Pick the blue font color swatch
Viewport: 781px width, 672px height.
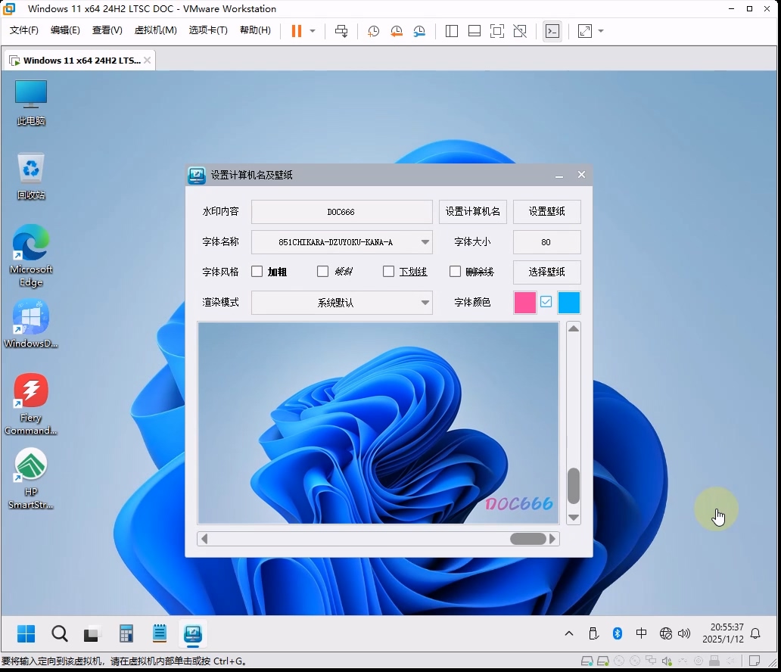tap(569, 303)
